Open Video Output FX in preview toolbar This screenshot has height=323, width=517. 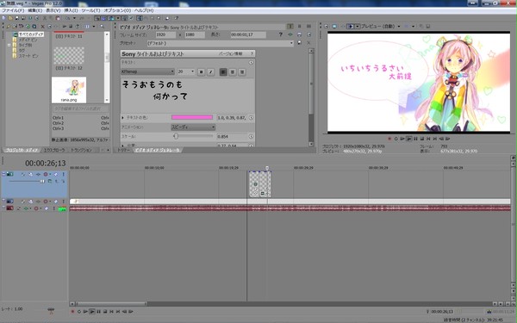(x=343, y=26)
